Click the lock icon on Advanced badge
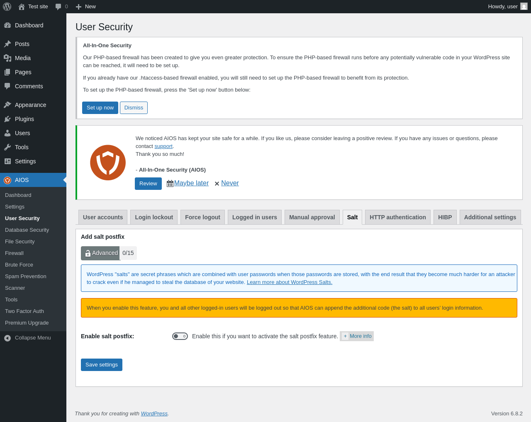This screenshot has height=422, width=531. pos(88,253)
